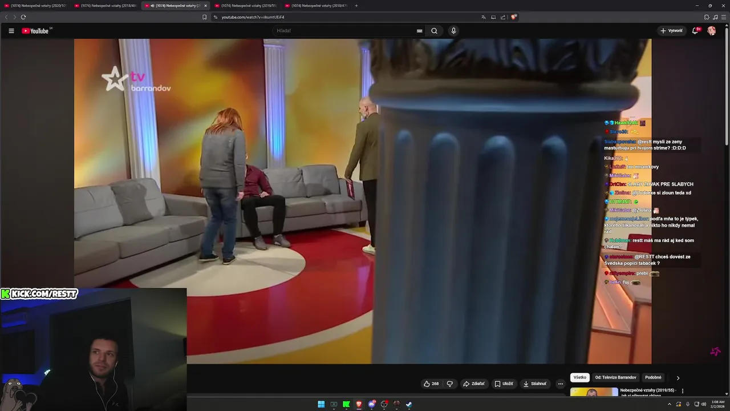Open options for Nebezpečné vztahy (2019/55) suggestion
Screen dimensions: 730x411
pos(683,391)
